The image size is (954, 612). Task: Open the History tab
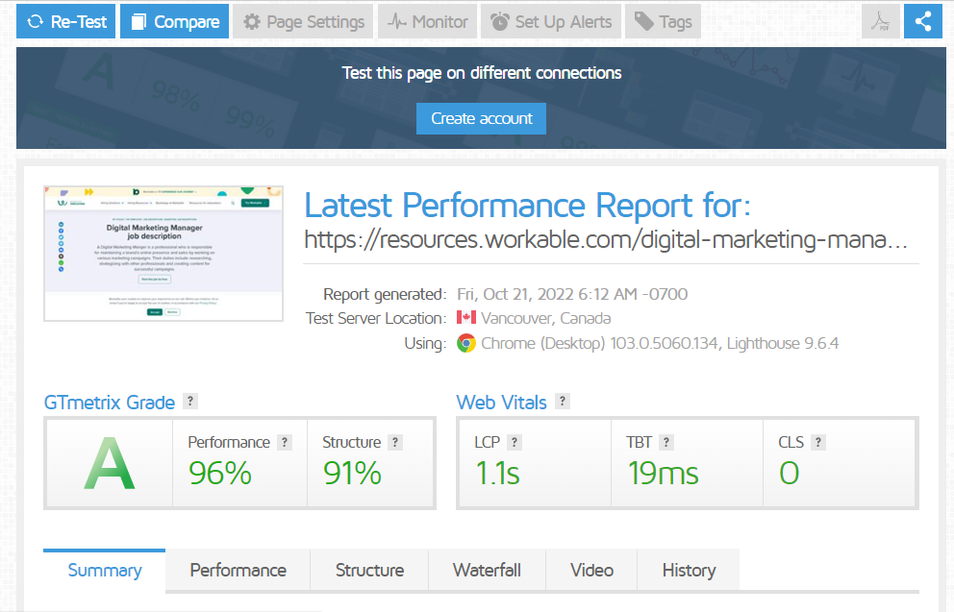point(689,570)
